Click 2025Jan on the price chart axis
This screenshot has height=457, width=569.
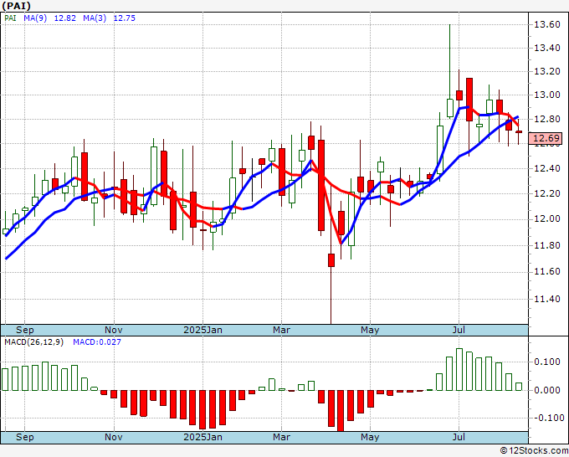[202, 330]
